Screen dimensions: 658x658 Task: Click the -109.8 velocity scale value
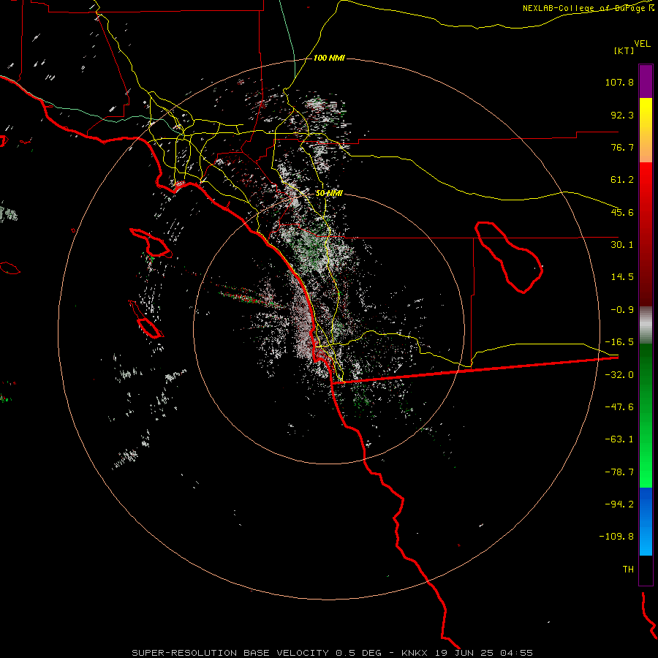click(x=617, y=537)
